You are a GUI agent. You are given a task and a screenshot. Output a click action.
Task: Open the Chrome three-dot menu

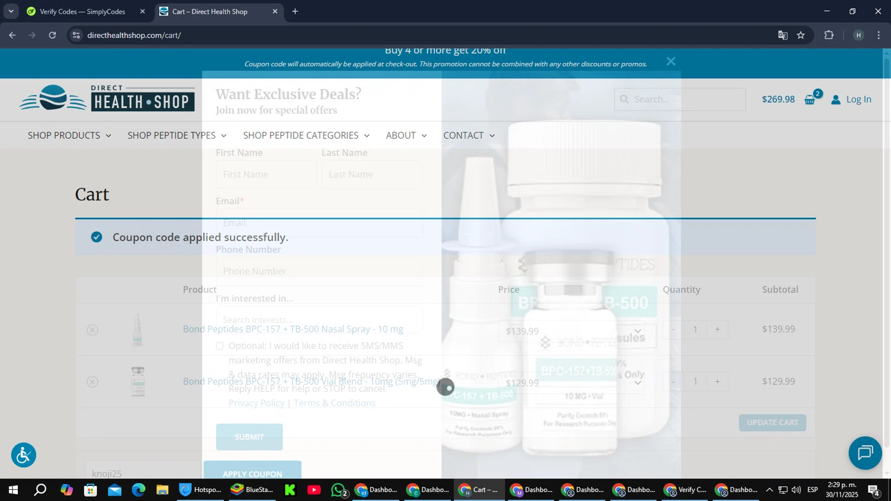pos(879,35)
